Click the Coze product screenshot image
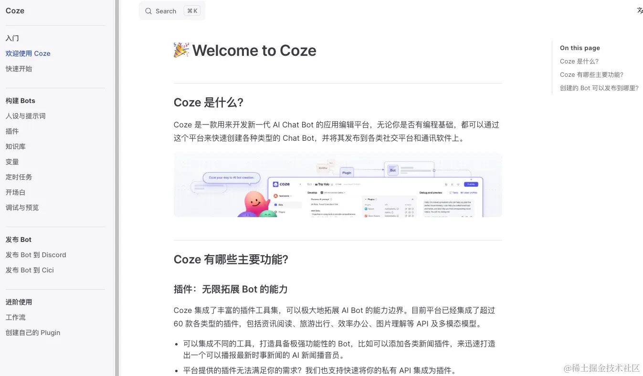Image resolution: width=643 pixels, height=376 pixels. [338, 185]
